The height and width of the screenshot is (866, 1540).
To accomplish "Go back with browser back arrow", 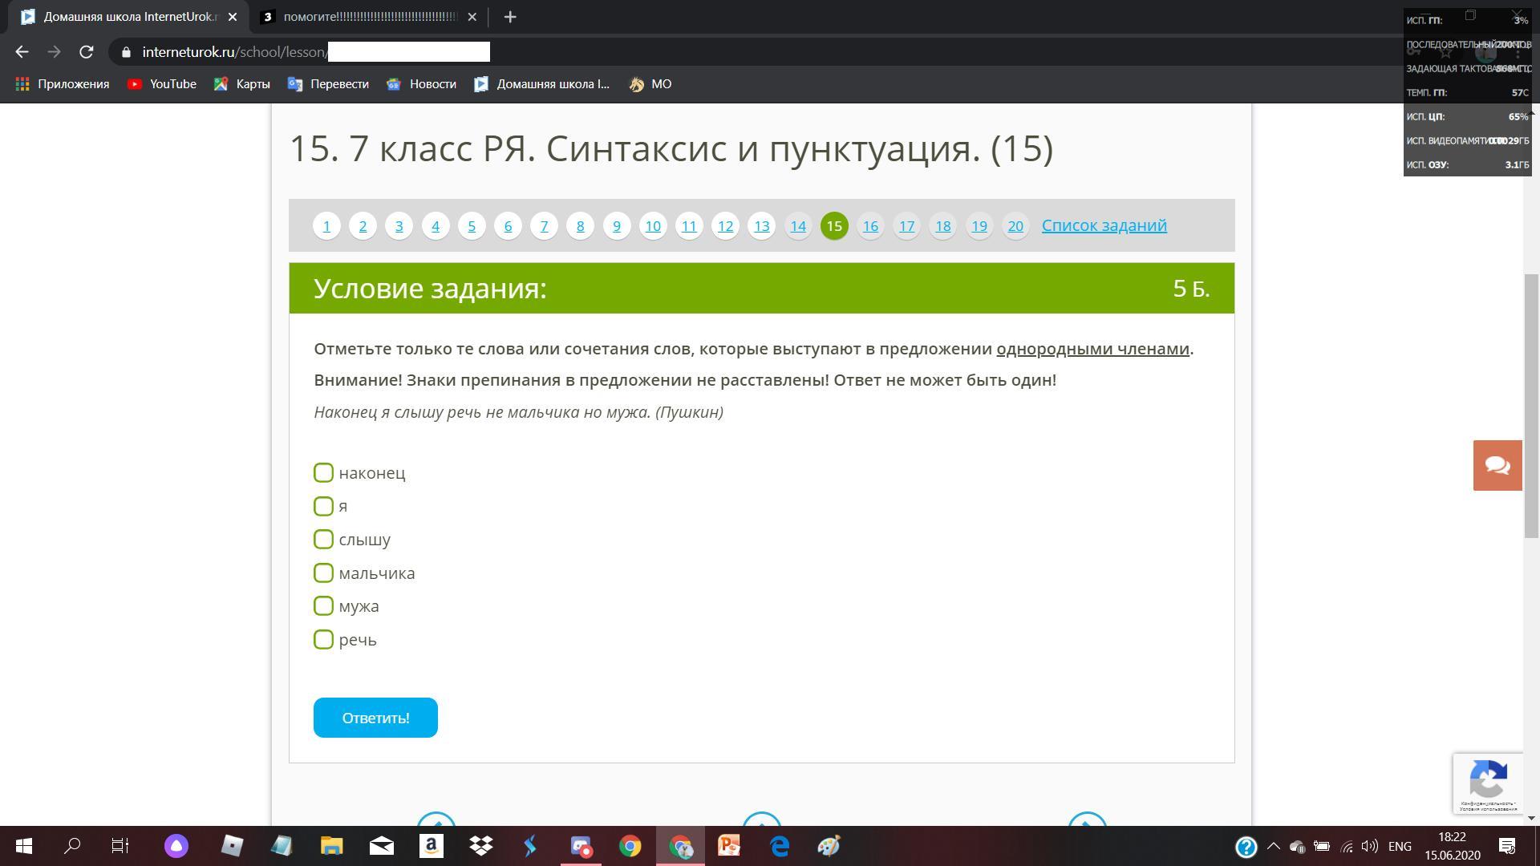I will [22, 52].
